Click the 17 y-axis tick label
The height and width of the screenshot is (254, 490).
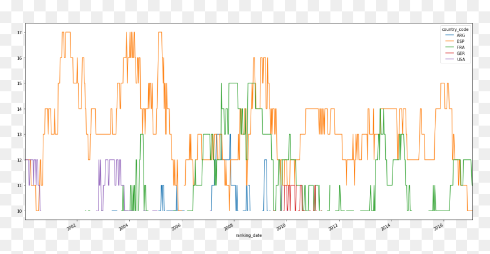pos(19,33)
